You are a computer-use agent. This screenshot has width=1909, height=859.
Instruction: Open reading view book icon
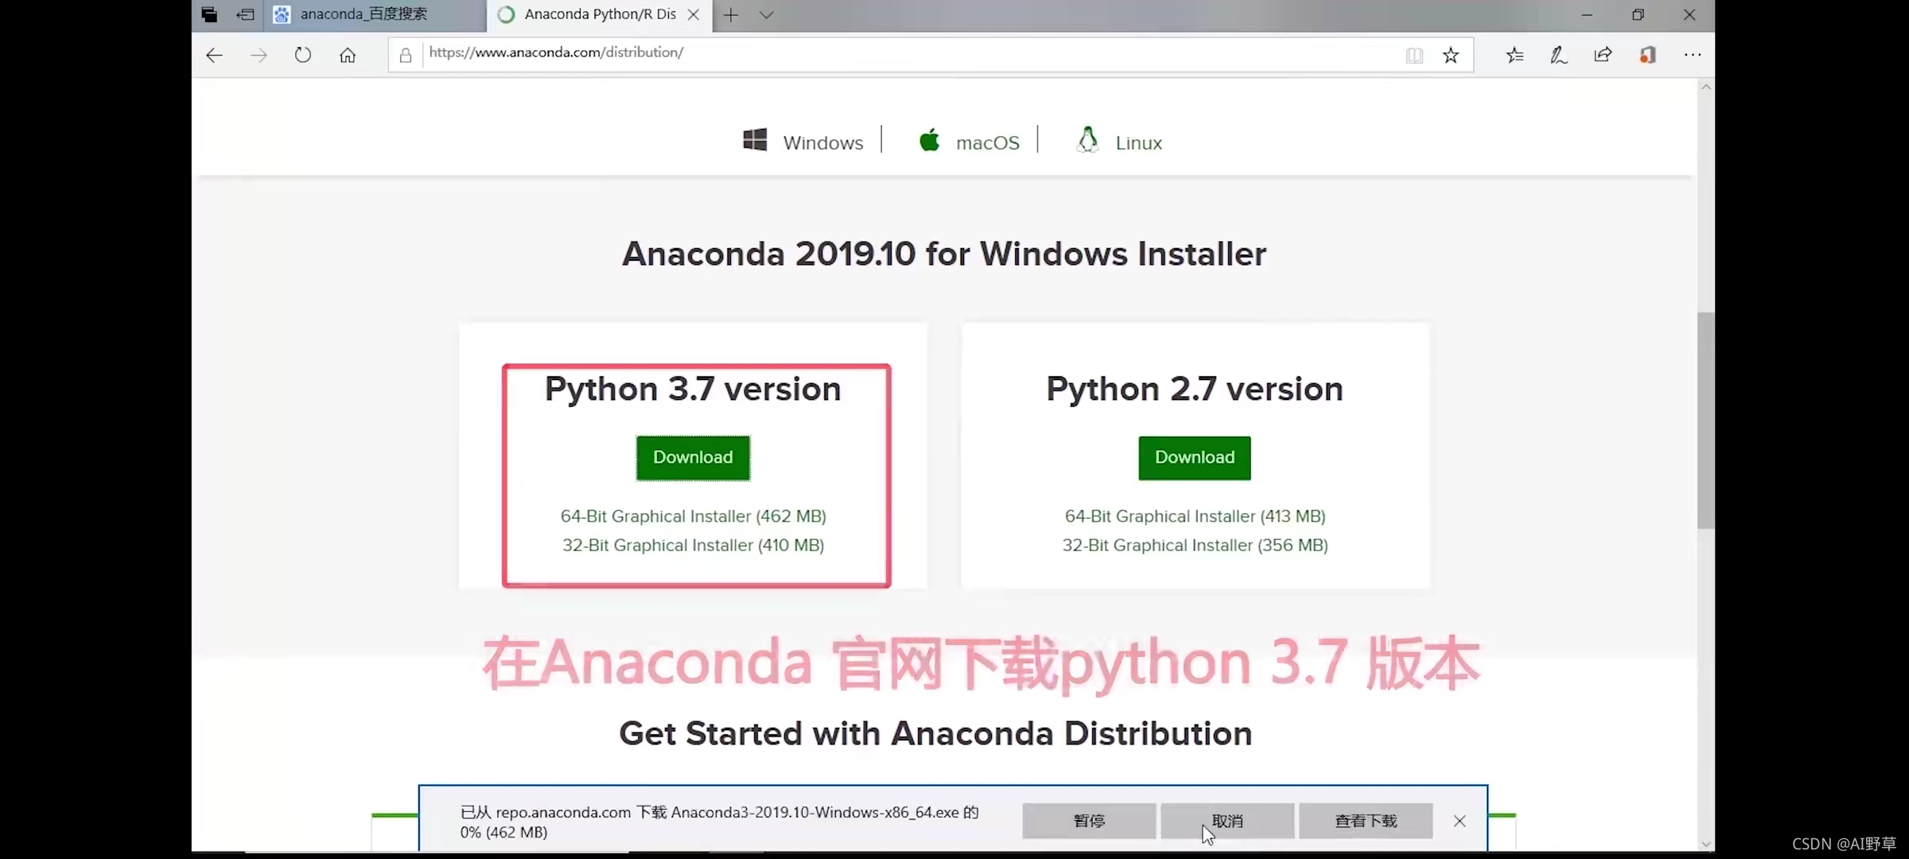pos(1414,55)
